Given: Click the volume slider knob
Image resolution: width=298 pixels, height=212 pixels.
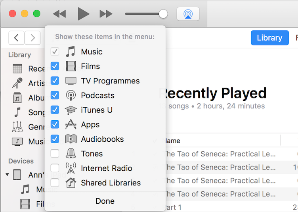Looking at the screenshot, I should tap(163, 14).
